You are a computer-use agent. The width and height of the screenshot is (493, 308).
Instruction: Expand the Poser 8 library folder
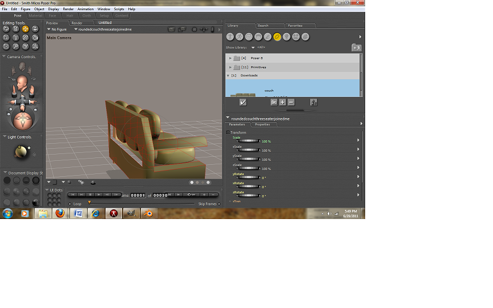coord(231,58)
